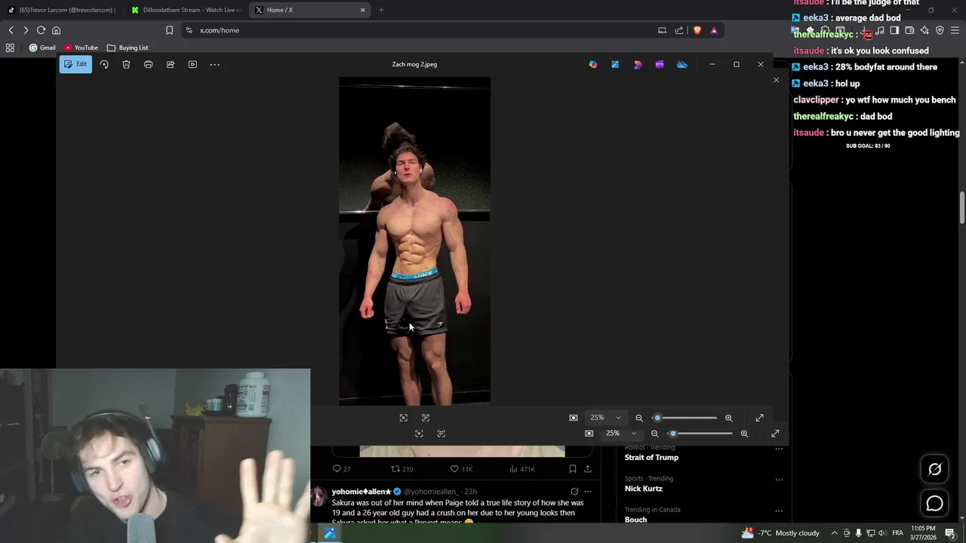The width and height of the screenshot is (966, 543).
Task: Open Brave Rewards triangle icon
Action: (x=714, y=30)
